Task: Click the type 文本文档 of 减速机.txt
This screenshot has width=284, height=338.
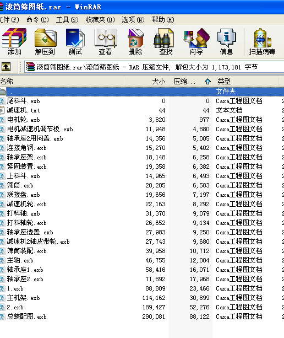Action: pos(229,110)
